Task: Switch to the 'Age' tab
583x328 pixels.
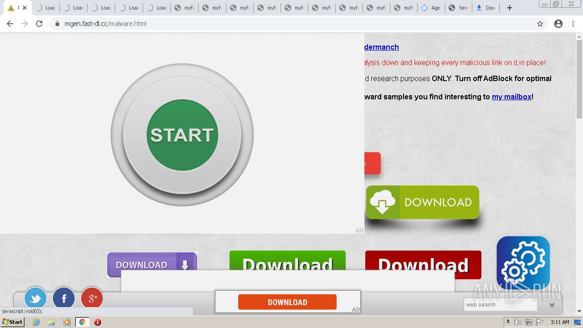Action: pos(431,8)
